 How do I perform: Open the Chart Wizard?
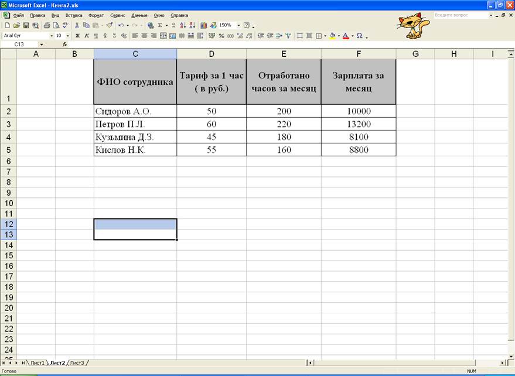pos(204,26)
